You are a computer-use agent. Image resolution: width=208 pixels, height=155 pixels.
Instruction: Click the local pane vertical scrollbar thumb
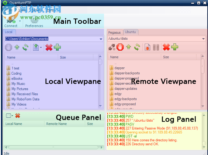coord(100,62)
